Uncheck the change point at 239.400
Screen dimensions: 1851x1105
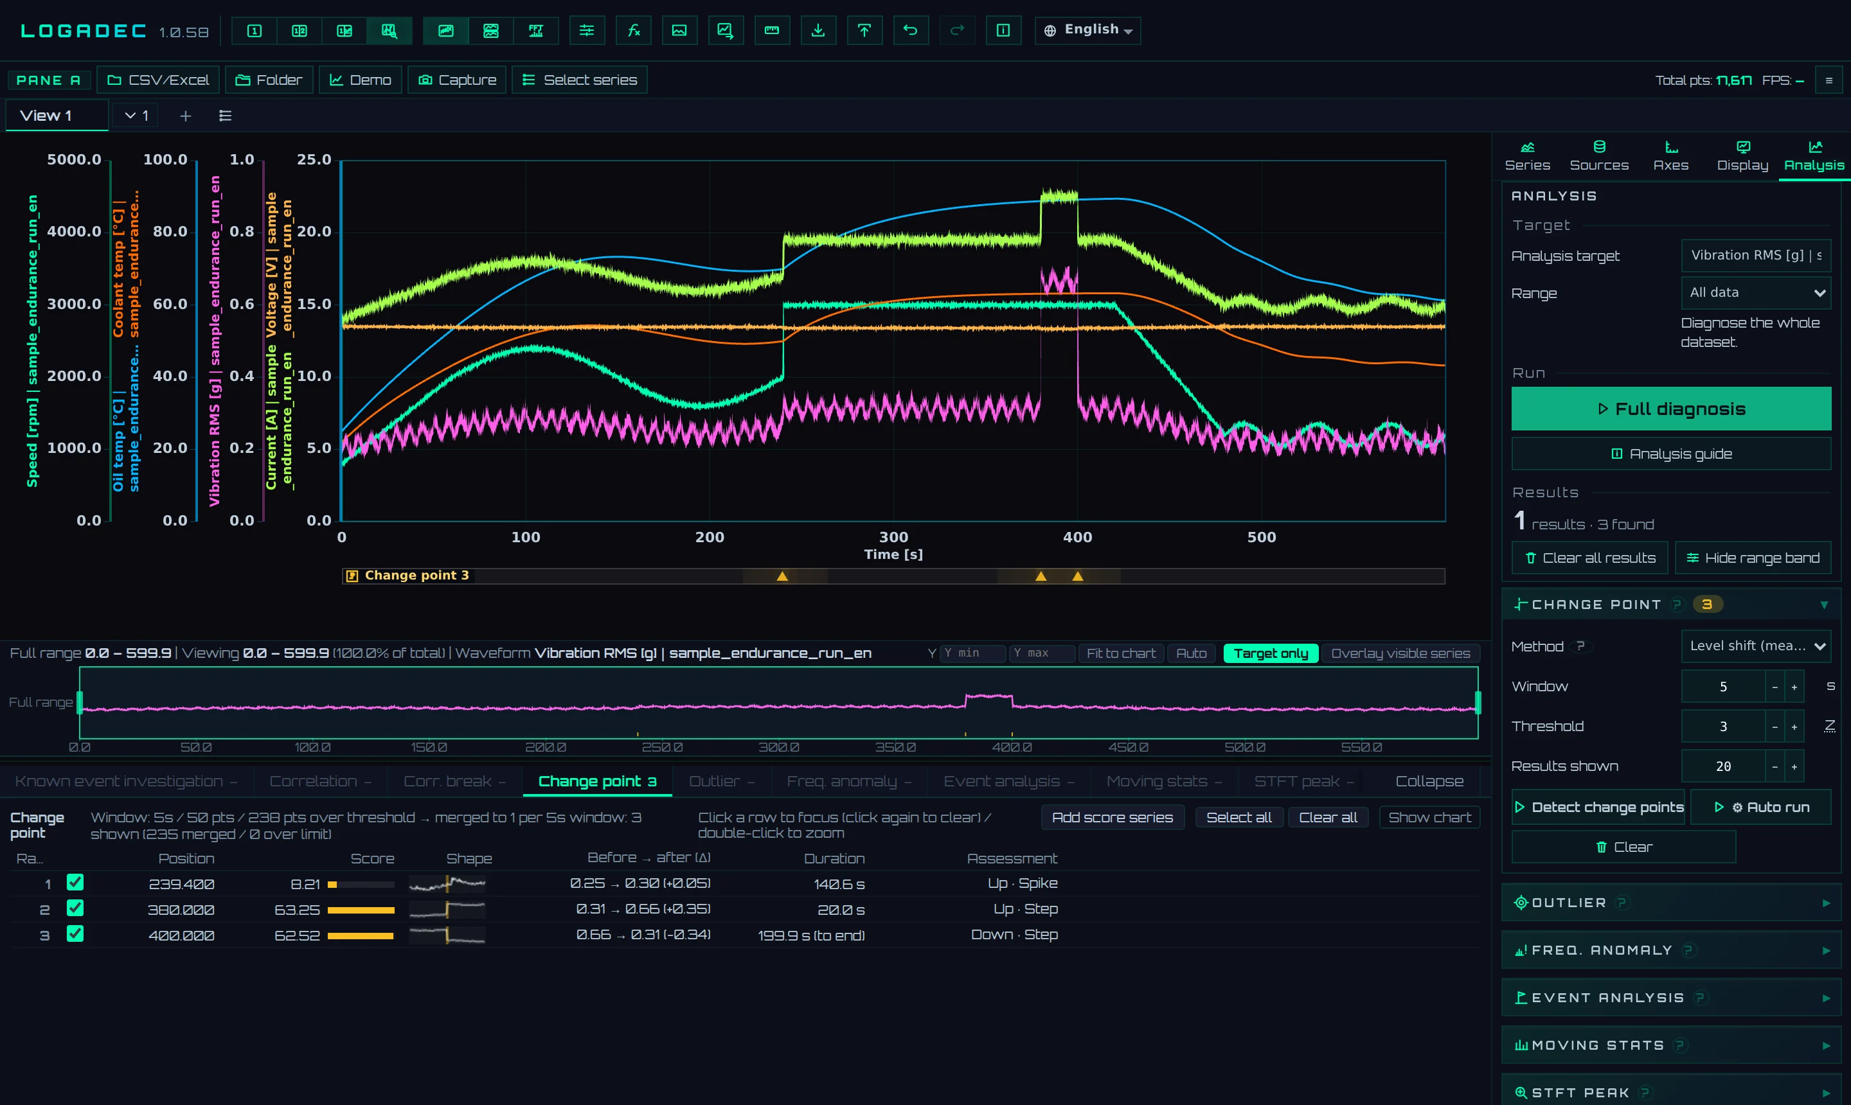coord(75,882)
